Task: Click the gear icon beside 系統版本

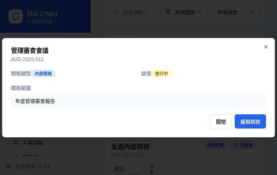Action: [9, 166]
